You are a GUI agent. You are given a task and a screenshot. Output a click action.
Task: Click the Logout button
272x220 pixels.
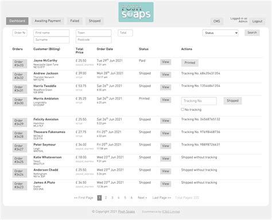[x=257, y=21]
